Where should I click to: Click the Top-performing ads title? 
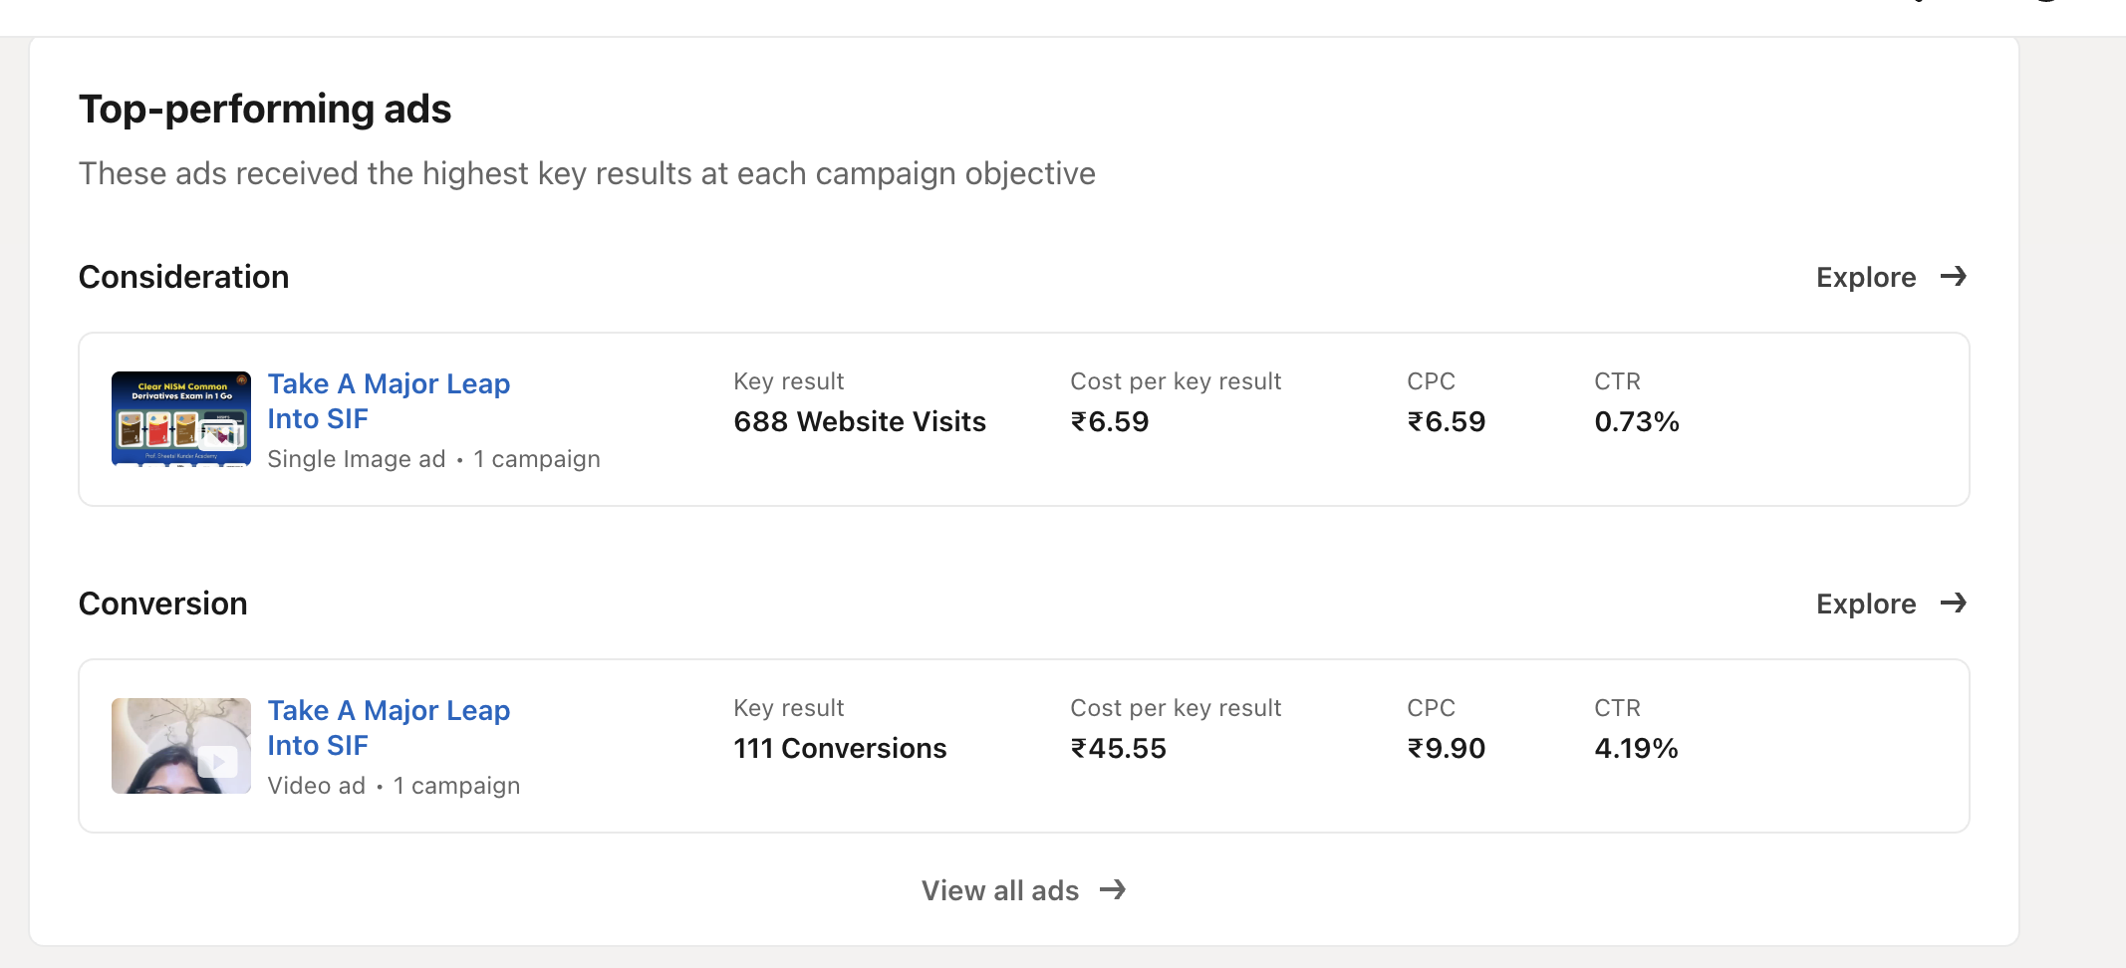click(265, 110)
